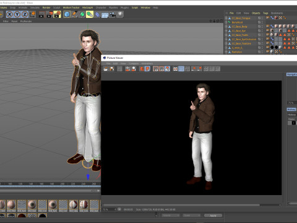This screenshot has height=223, width=297.
Task: Open the Picture Viewer zoom percent dropdown
Action: coord(109,209)
